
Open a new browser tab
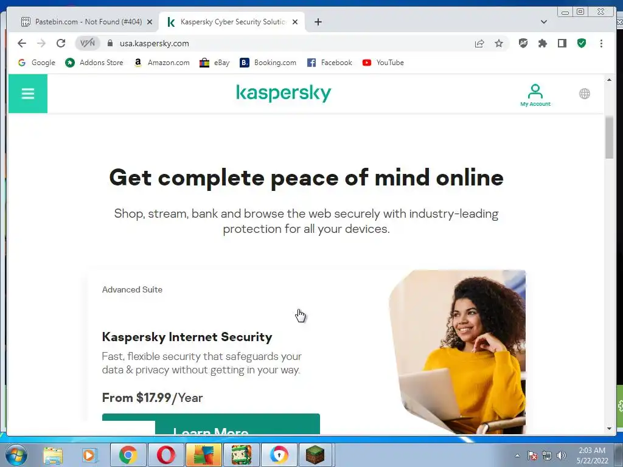318,22
